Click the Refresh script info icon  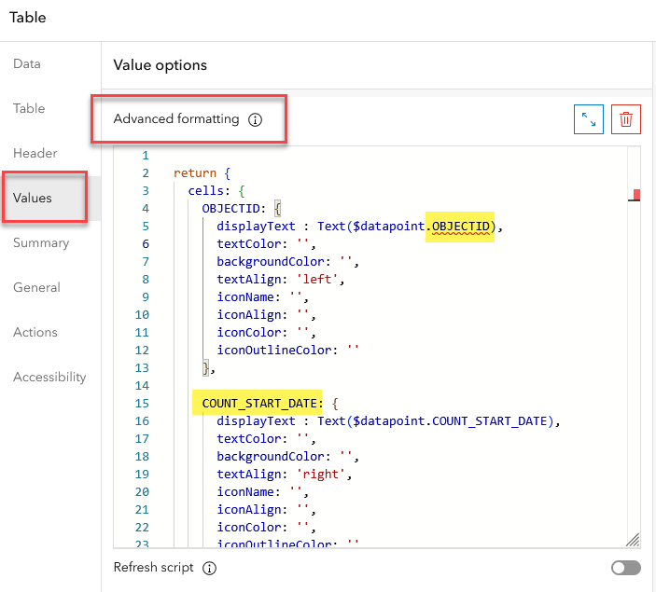pos(210,568)
